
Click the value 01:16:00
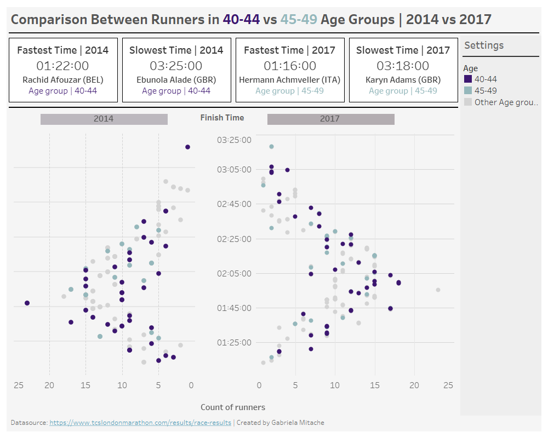(290, 66)
